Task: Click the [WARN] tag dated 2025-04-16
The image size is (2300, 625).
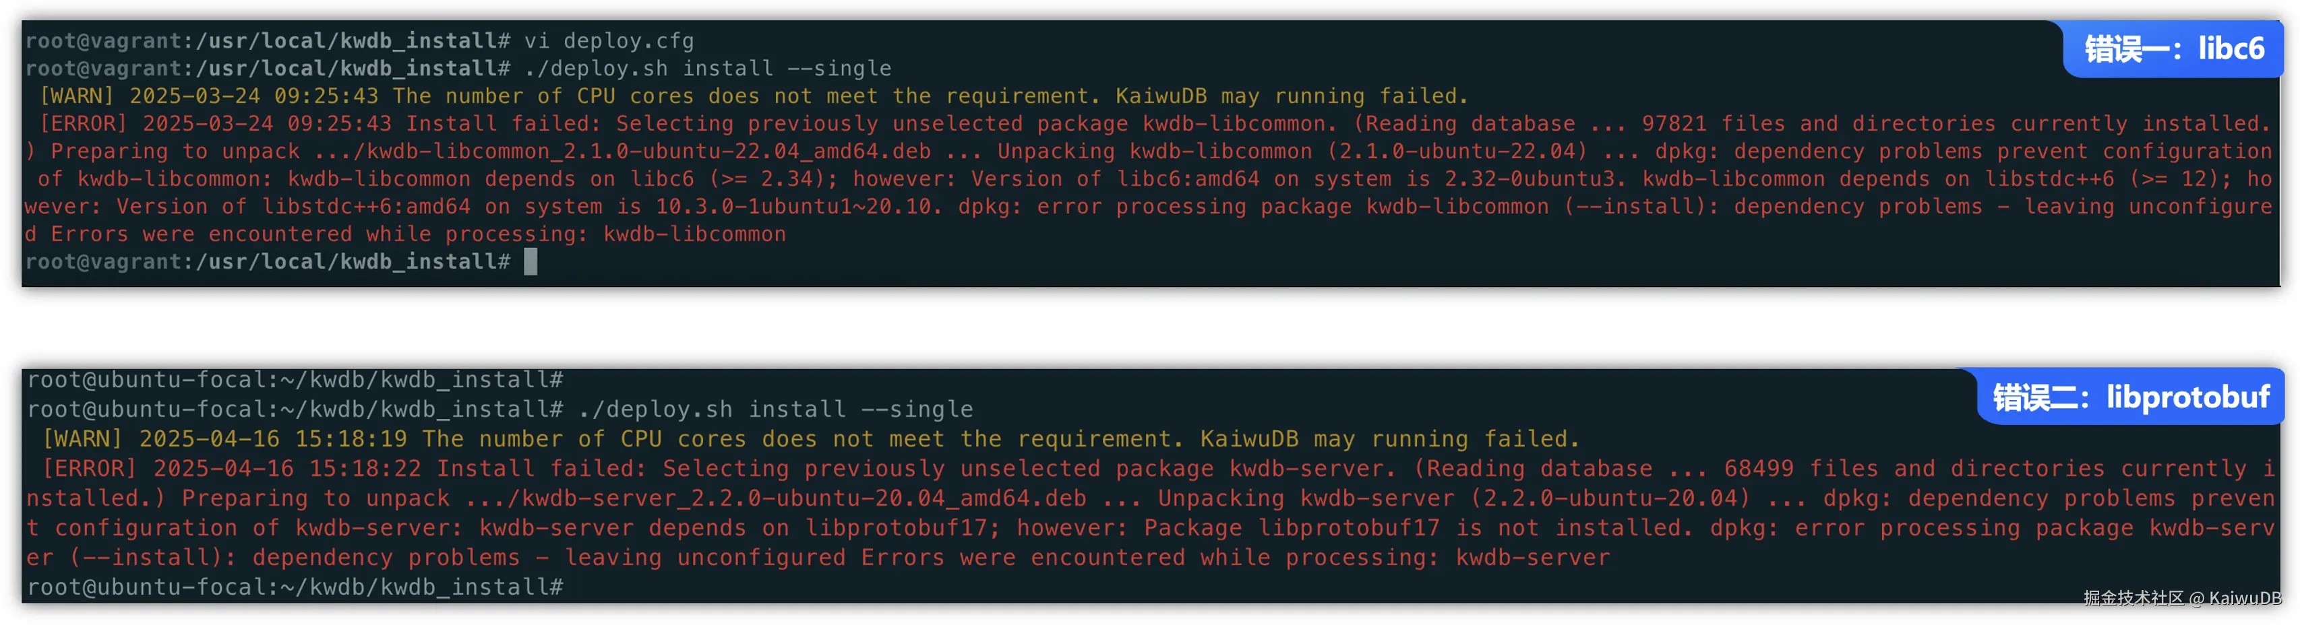Action: click(82, 438)
